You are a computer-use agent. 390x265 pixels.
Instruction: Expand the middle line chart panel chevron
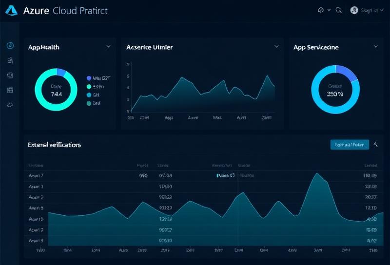click(x=276, y=46)
